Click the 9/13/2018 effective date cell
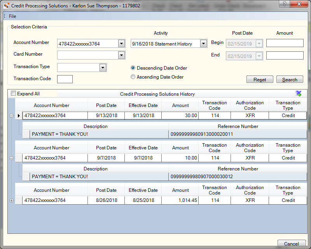 [x=143, y=116]
